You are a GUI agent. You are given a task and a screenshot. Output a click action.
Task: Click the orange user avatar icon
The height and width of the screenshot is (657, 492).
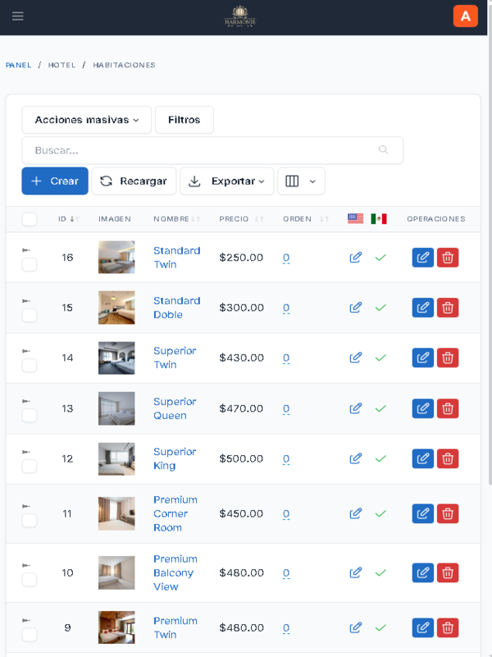coord(465,16)
